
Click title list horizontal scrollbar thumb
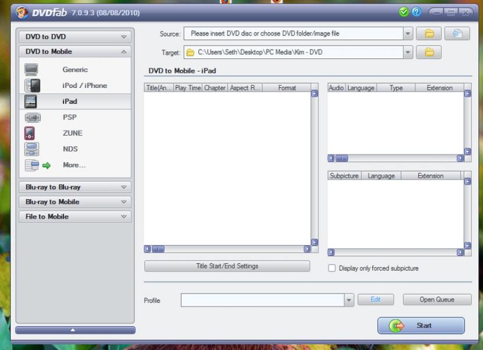(158, 249)
